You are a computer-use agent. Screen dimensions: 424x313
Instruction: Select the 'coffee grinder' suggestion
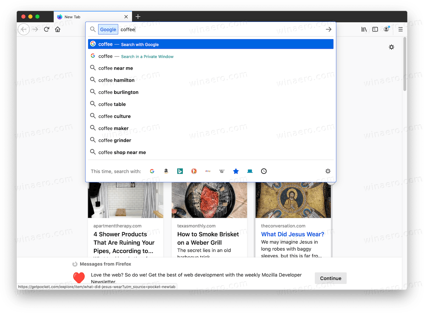[211, 140]
